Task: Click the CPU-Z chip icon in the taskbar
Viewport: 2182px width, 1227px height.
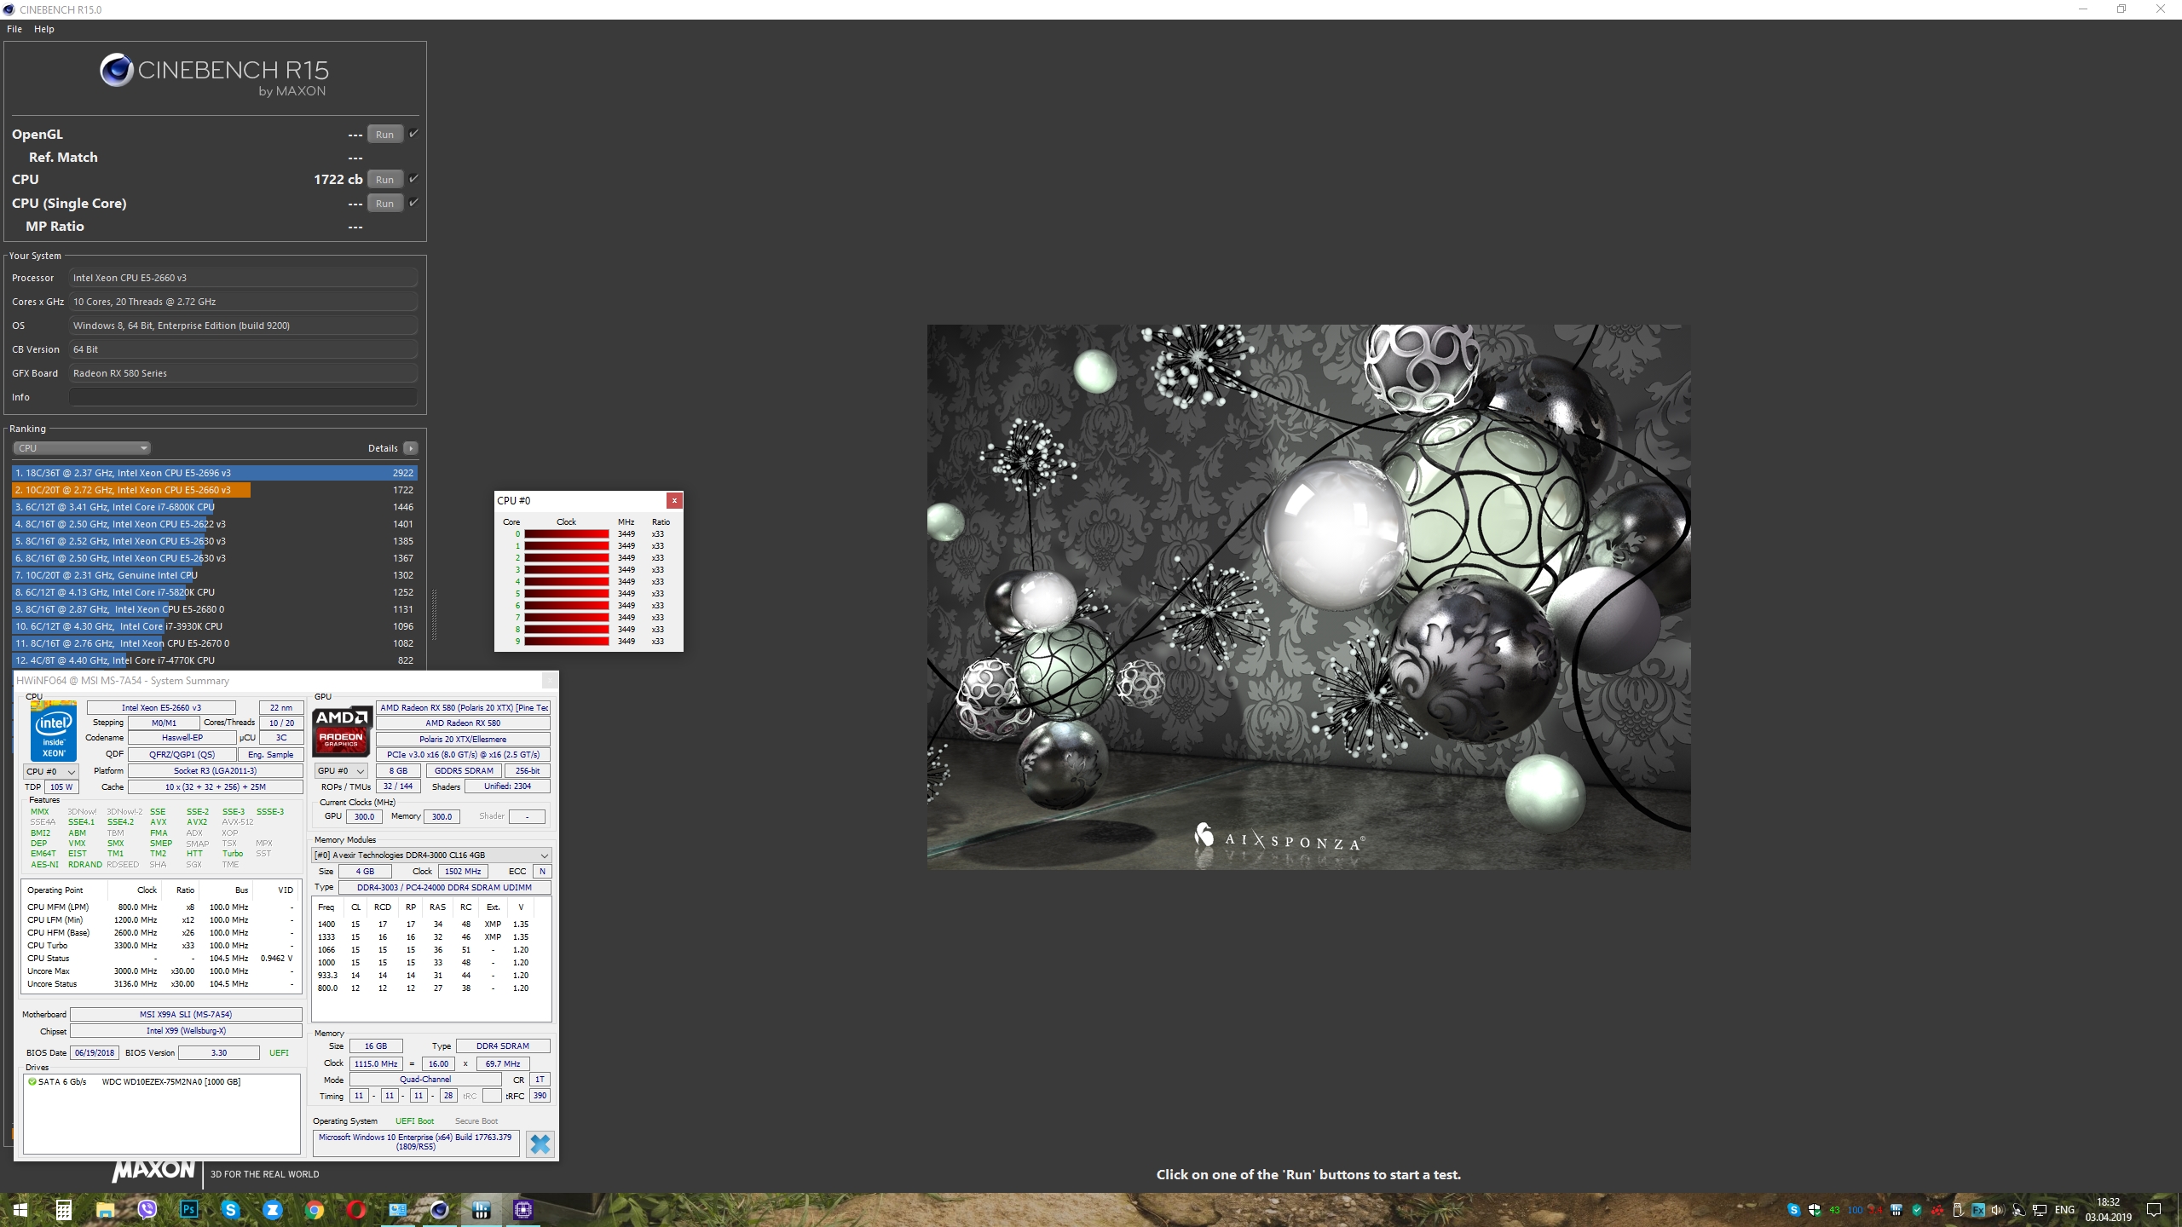Action: coord(522,1209)
